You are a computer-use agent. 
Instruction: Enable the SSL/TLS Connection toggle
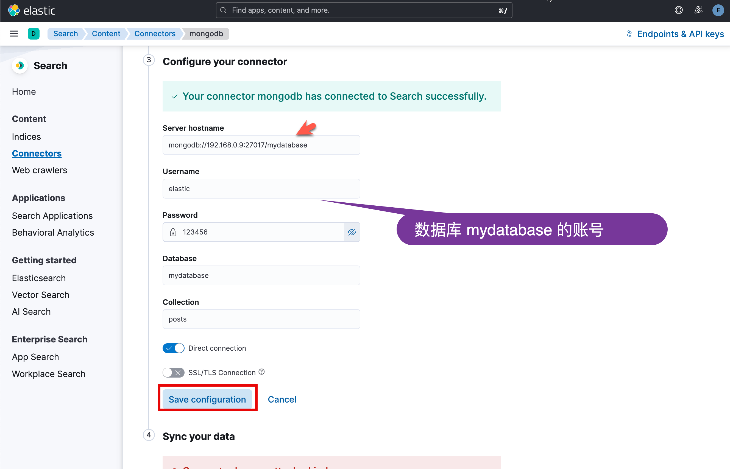pos(173,372)
